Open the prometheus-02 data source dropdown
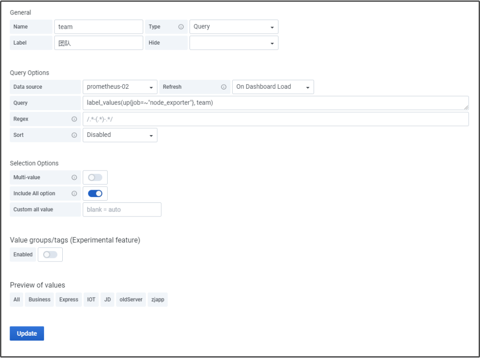 point(120,87)
